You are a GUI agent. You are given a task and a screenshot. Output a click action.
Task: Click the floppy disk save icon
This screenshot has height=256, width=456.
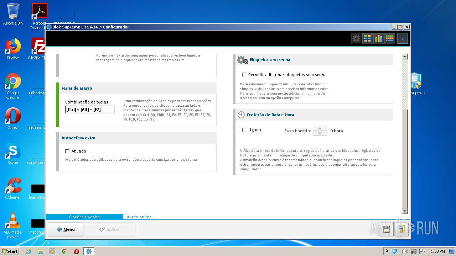(x=387, y=229)
